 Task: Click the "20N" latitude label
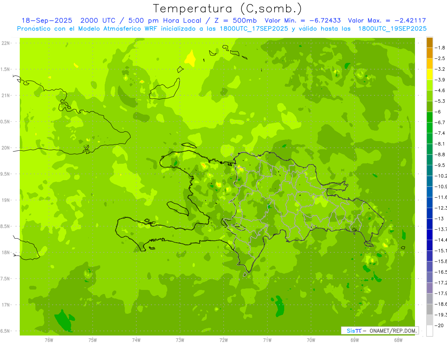tap(6, 148)
